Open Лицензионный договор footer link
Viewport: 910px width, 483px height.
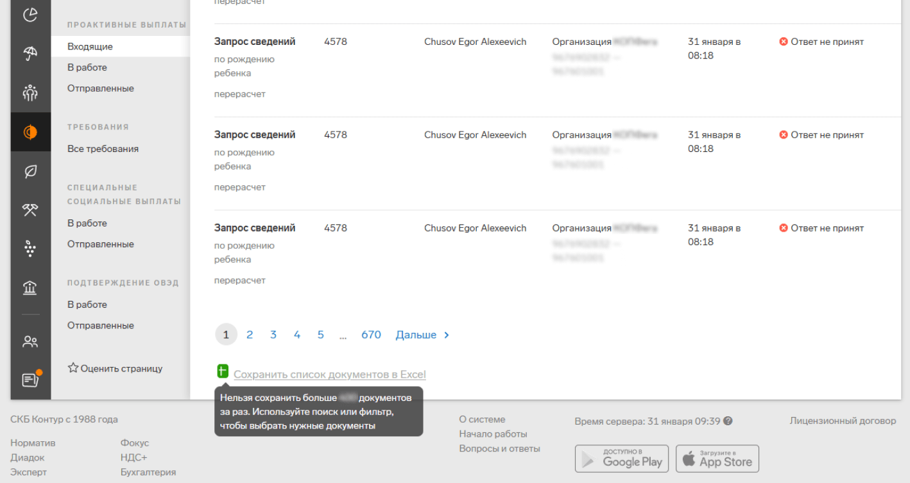(843, 421)
